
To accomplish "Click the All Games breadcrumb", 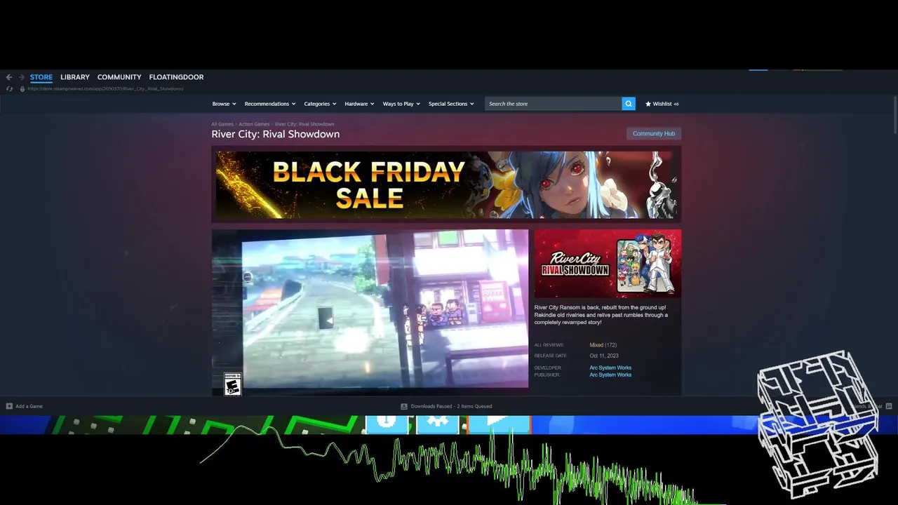I will tap(222, 124).
